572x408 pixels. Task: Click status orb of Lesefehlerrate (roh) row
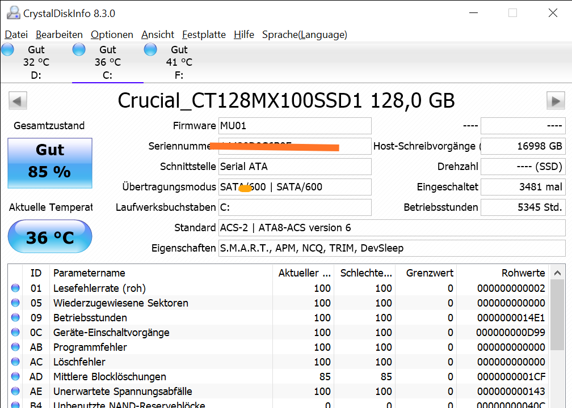[x=15, y=288]
